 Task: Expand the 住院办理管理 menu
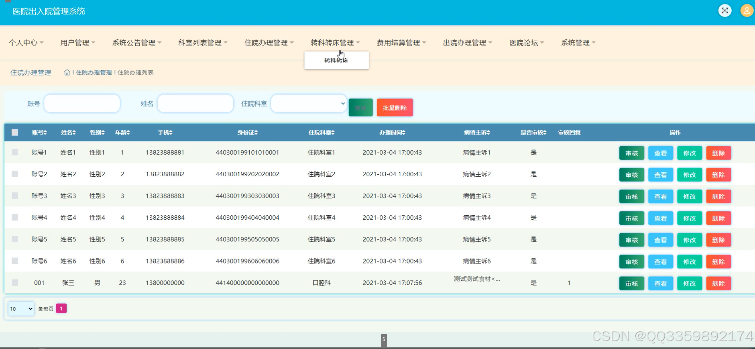[269, 43]
